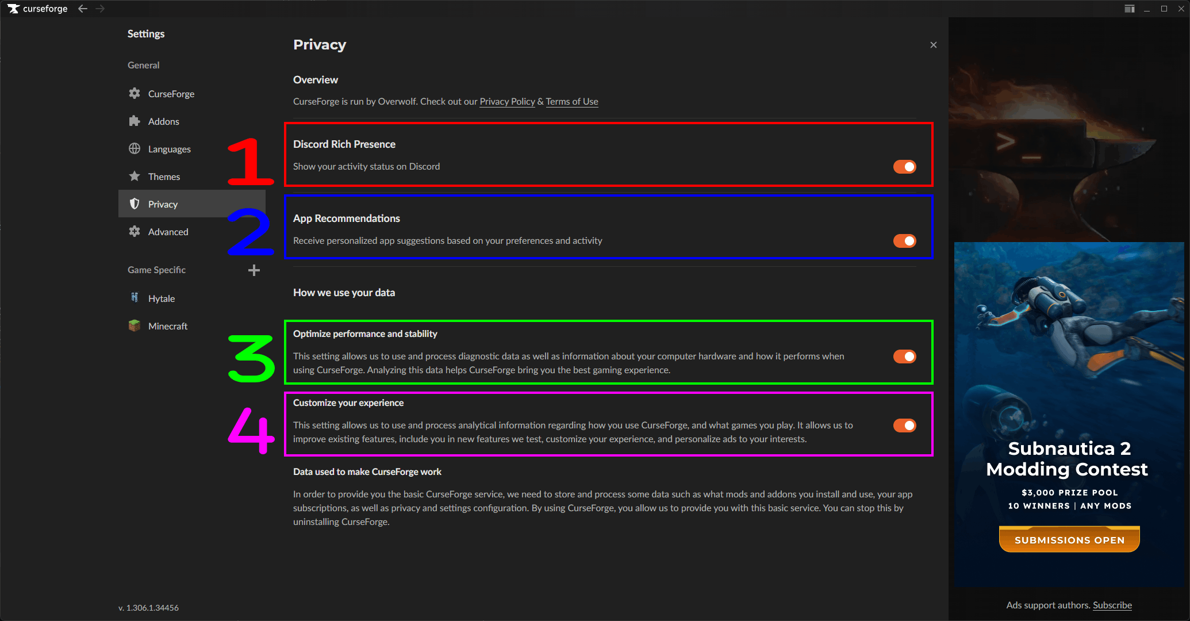Click the Advanced gear icon

pos(135,231)
